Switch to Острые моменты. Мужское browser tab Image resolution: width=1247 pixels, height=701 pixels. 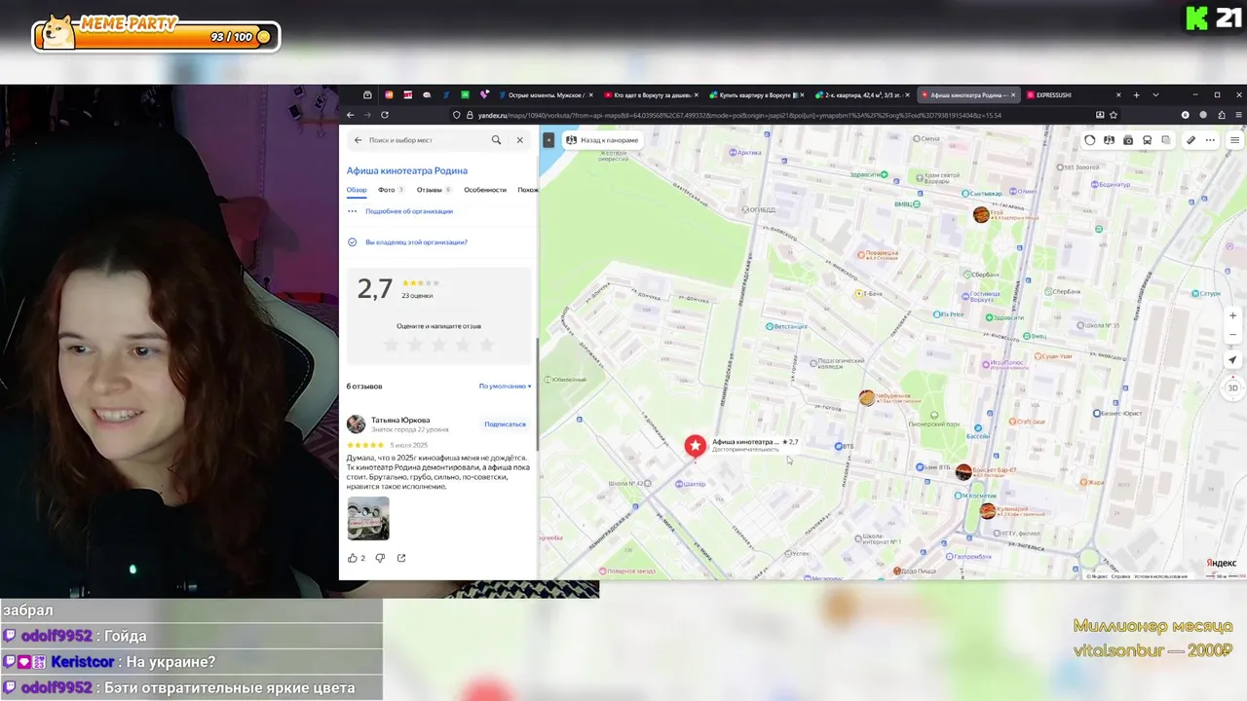tap(546, 95)
